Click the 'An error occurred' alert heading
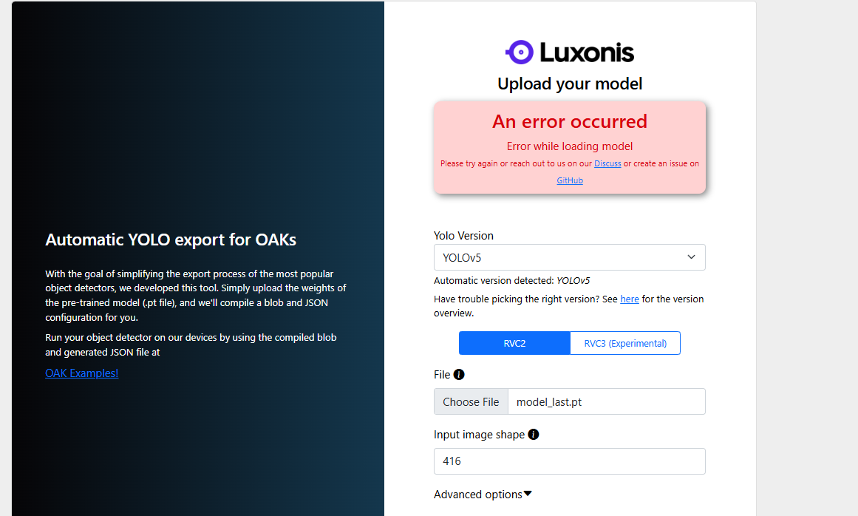The height and width of the screenshot is (516, 858). point(570,121)
